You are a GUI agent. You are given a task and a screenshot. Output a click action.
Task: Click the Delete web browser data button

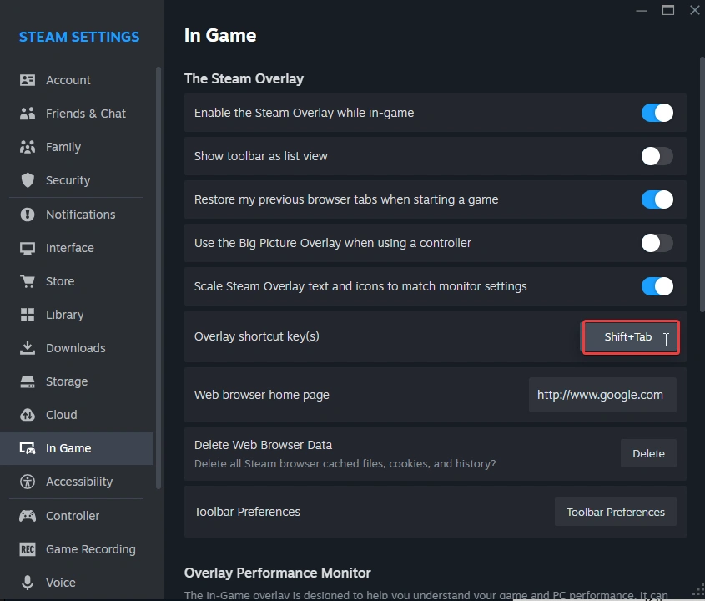tap(648, 453)
